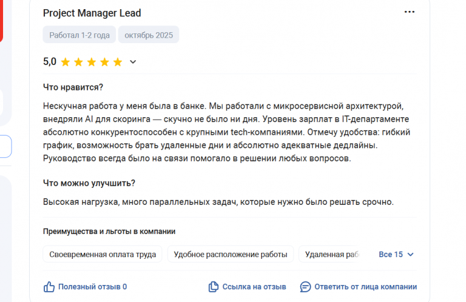Click the first yellow rating star

[x=65, y=62]
